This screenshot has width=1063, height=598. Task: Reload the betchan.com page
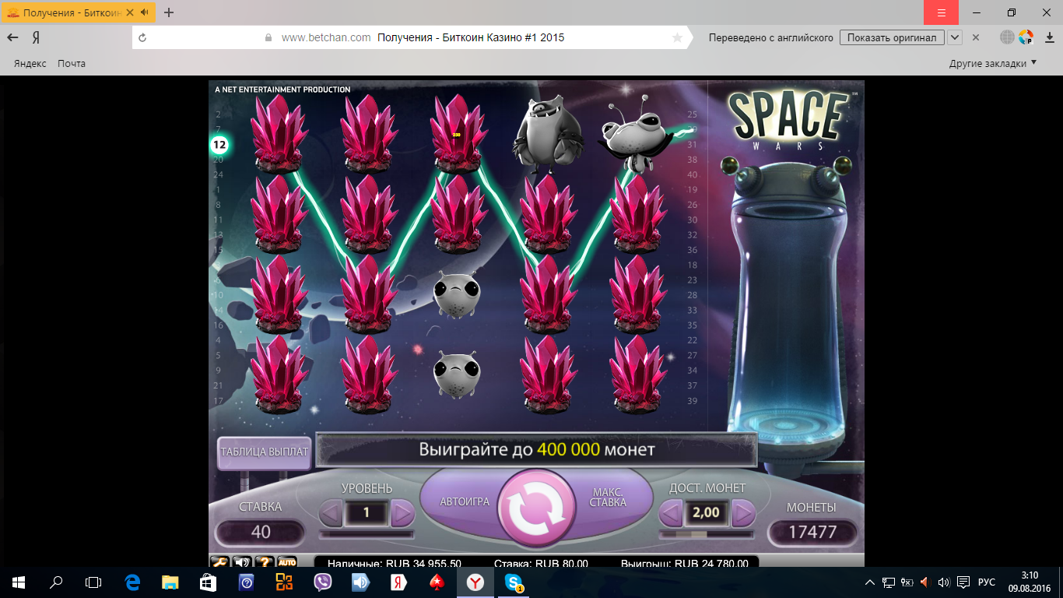point(142,37)
